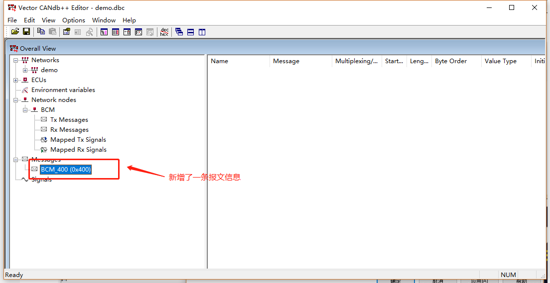Click the Mapped Rx Signals icon
This screenshot has height=283, width=550.
point(44,150)
